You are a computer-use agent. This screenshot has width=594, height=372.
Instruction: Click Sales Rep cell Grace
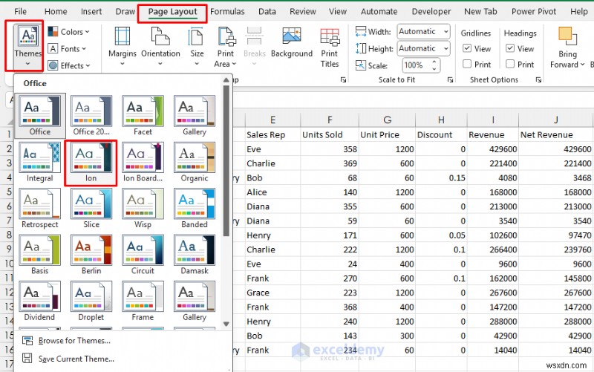272,293
